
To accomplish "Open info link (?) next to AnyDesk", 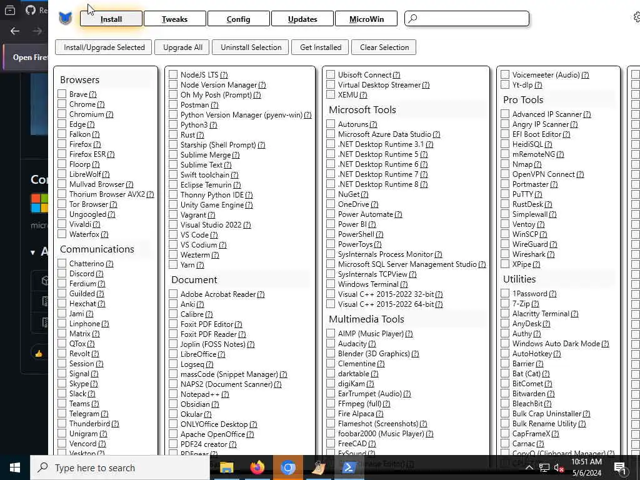I will (546, 323).
